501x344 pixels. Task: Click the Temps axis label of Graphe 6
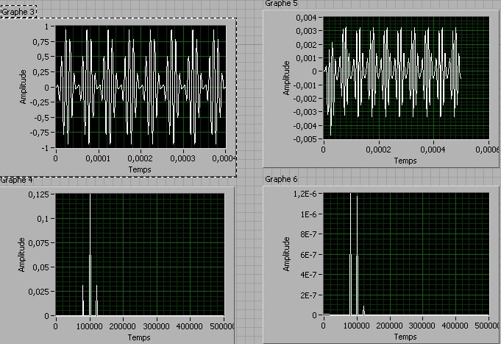click(405, 337)
